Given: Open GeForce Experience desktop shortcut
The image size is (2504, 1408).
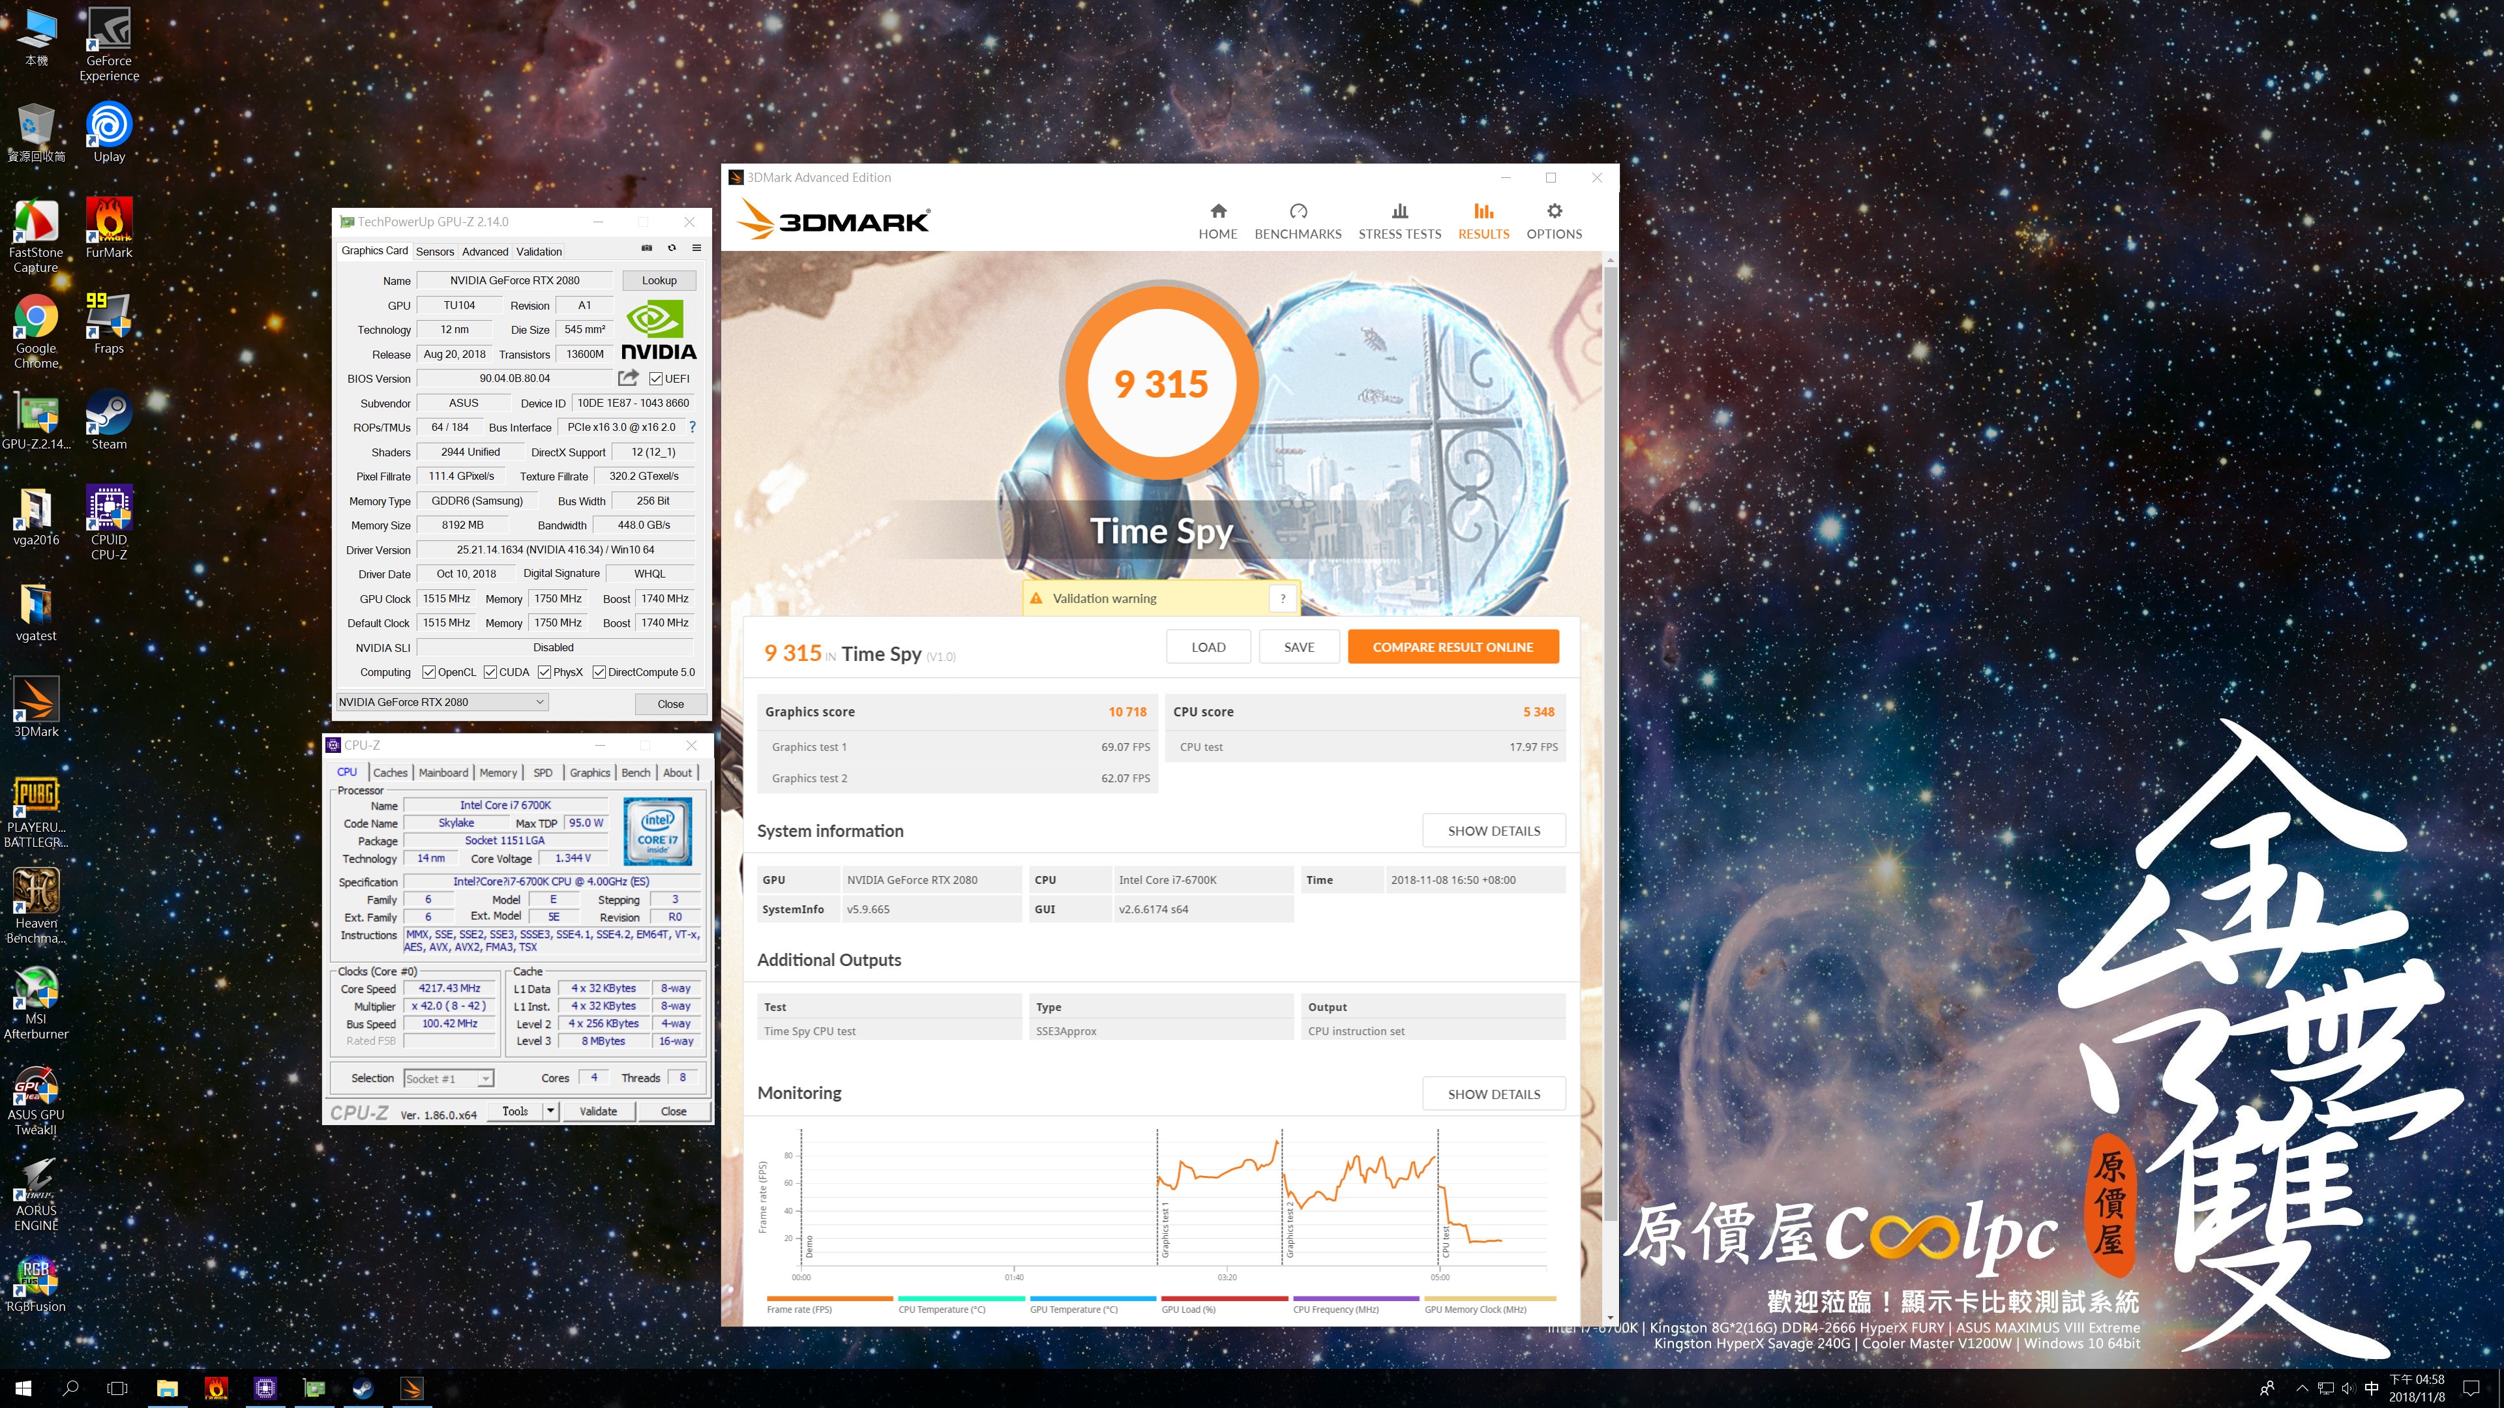Looking at the screenshot, I should (x=109, y=45).
